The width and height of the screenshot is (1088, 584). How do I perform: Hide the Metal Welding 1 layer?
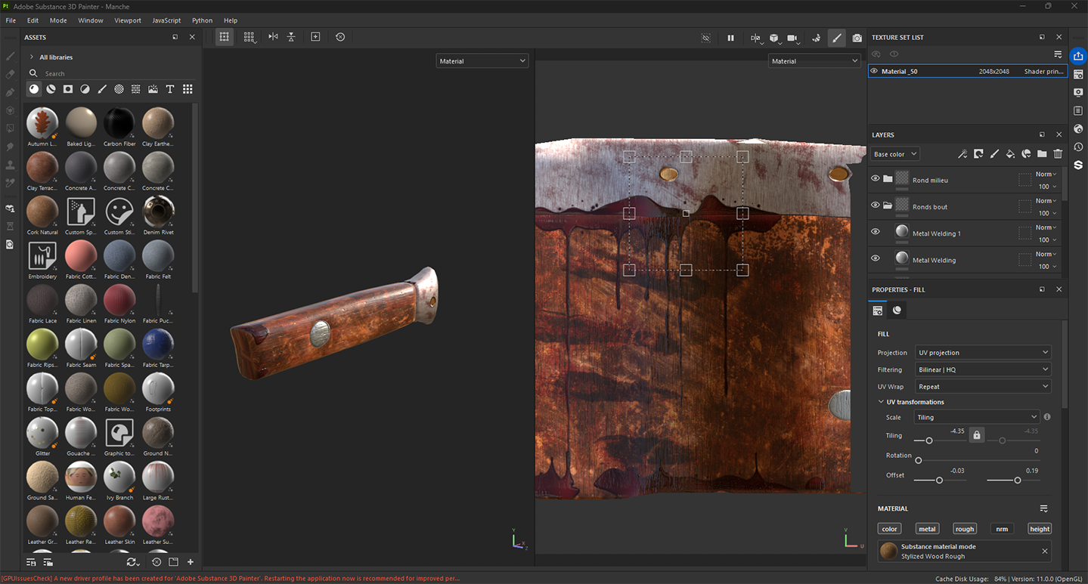(x=876, y=233)
